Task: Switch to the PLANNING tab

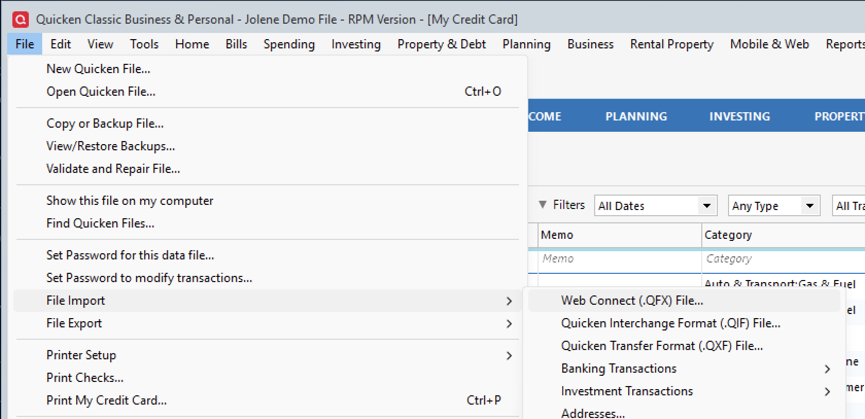Action: coord(636,116)
